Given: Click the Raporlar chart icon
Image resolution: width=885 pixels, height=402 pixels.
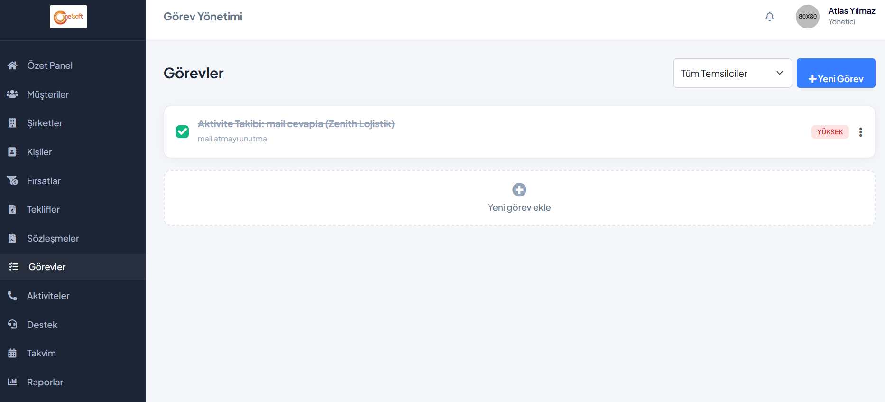Looking at the screenshot, I should (x=12, y=382).
